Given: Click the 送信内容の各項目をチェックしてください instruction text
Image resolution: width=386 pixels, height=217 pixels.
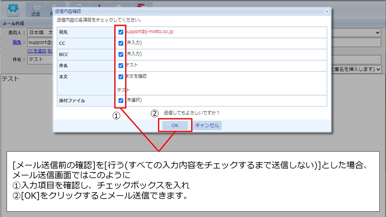Looking at the screenshot, I should (x=100, y=20).
